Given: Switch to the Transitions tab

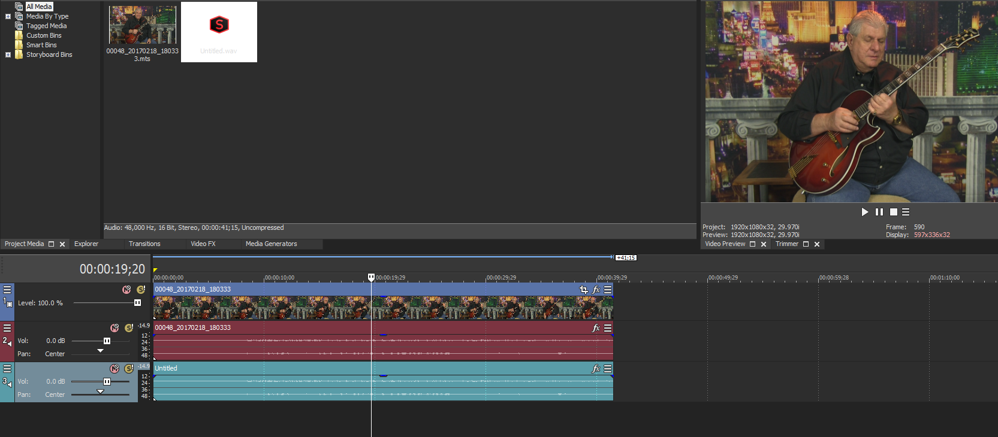Looking at the screenshot, I should tap(144, 244).
